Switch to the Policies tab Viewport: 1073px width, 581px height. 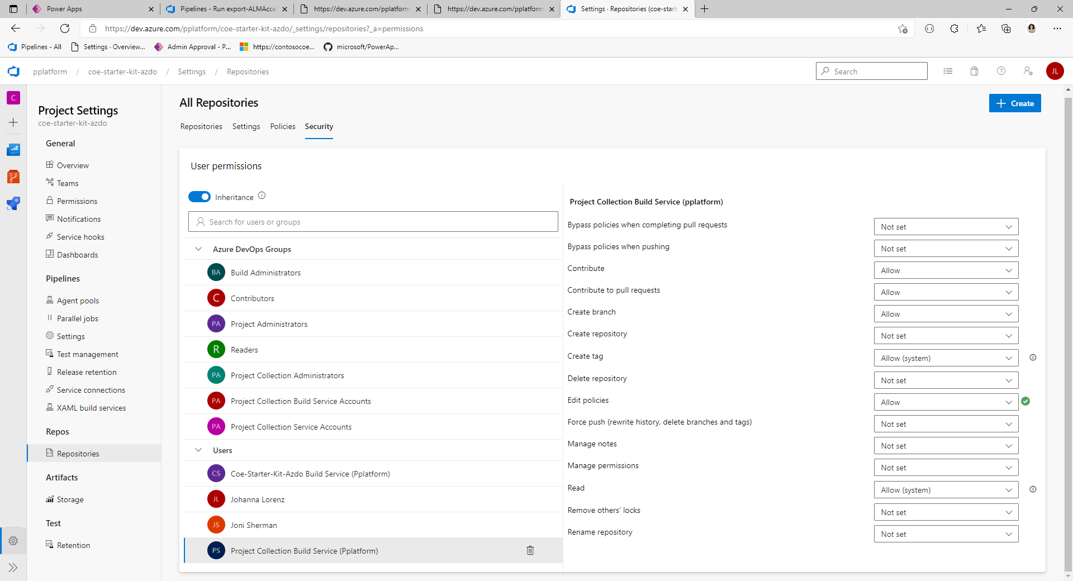tap(283, 127)
